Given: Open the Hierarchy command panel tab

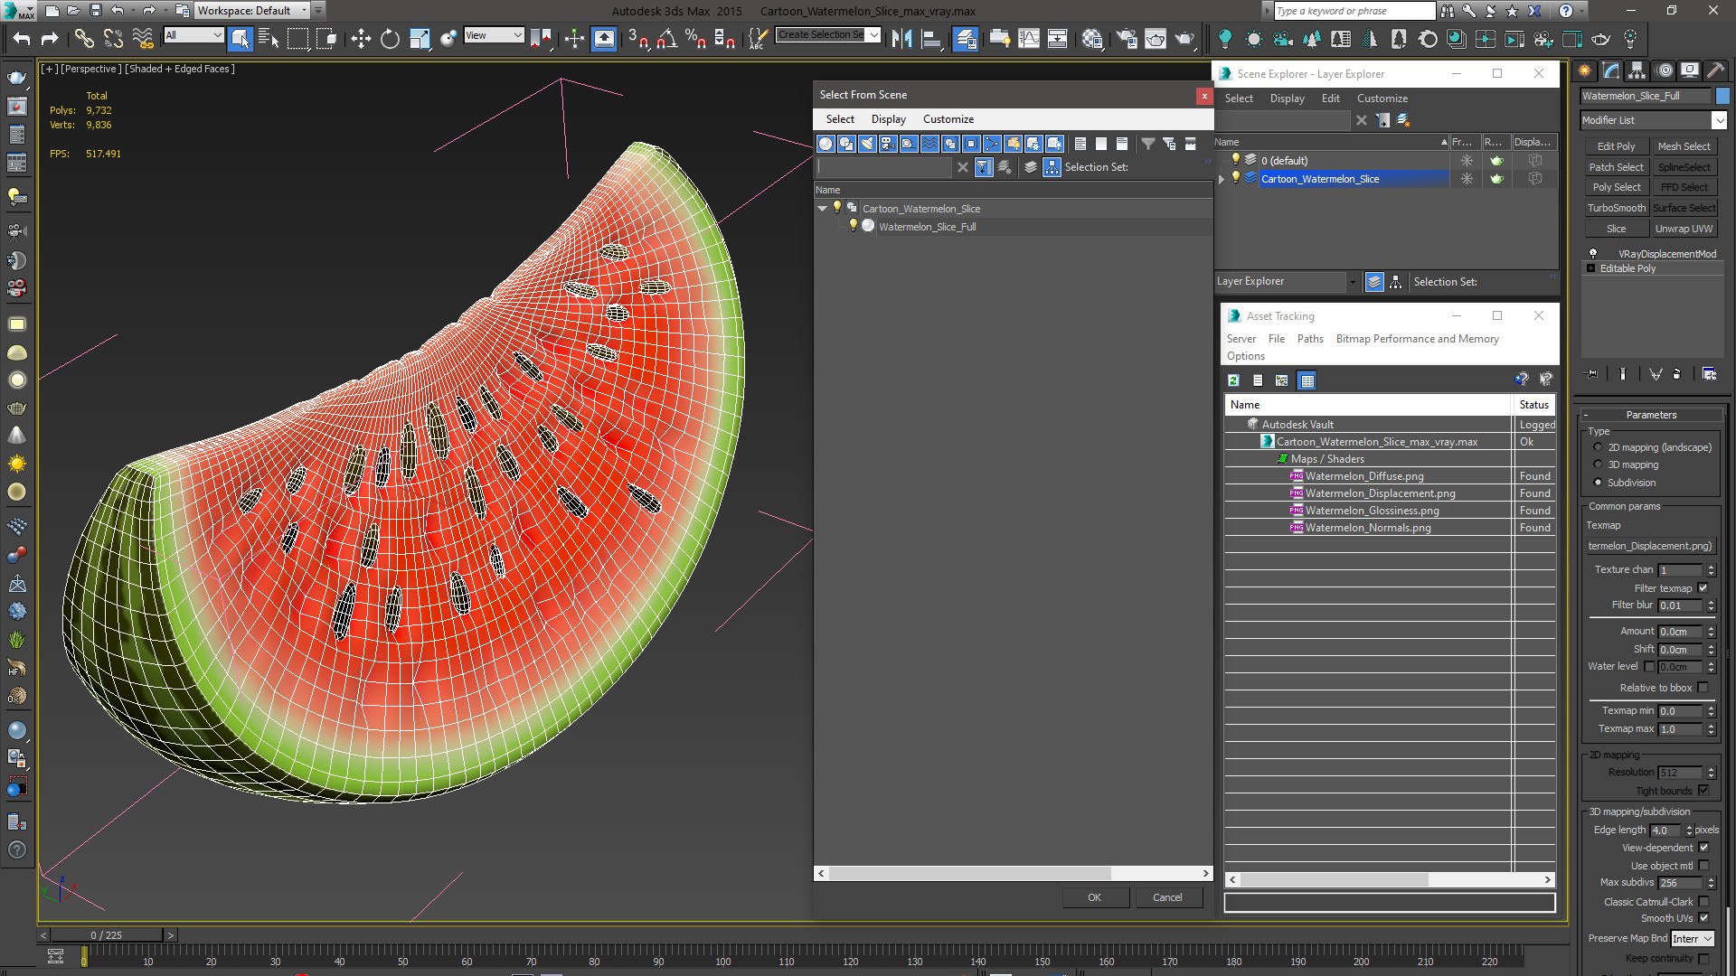Looking at the screenshot, I should tap(1637, 70).
